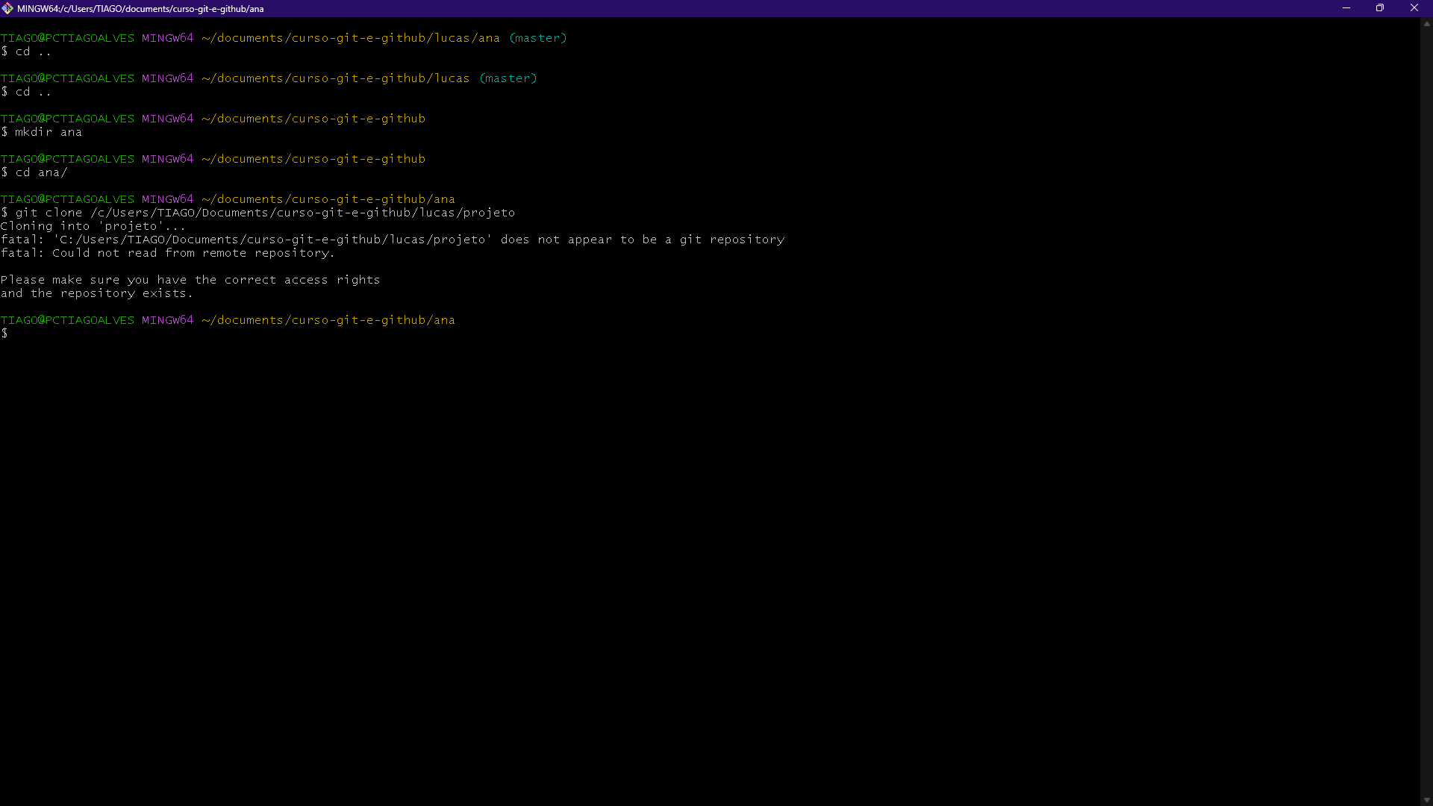Click 'fatal: Could not read from remote repository.' line
This screenshot has width=1433, height=806.
168,253
